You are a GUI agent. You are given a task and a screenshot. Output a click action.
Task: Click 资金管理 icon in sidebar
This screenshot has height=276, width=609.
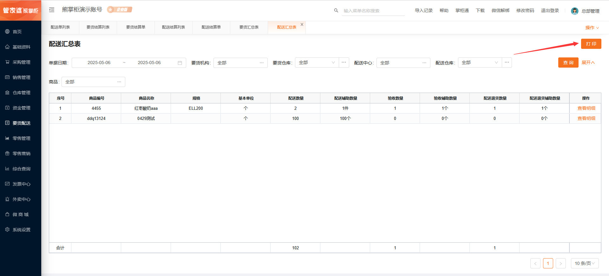pos(7,108)
